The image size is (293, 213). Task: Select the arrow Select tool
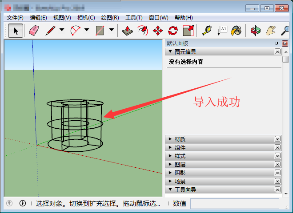(16, 31)
